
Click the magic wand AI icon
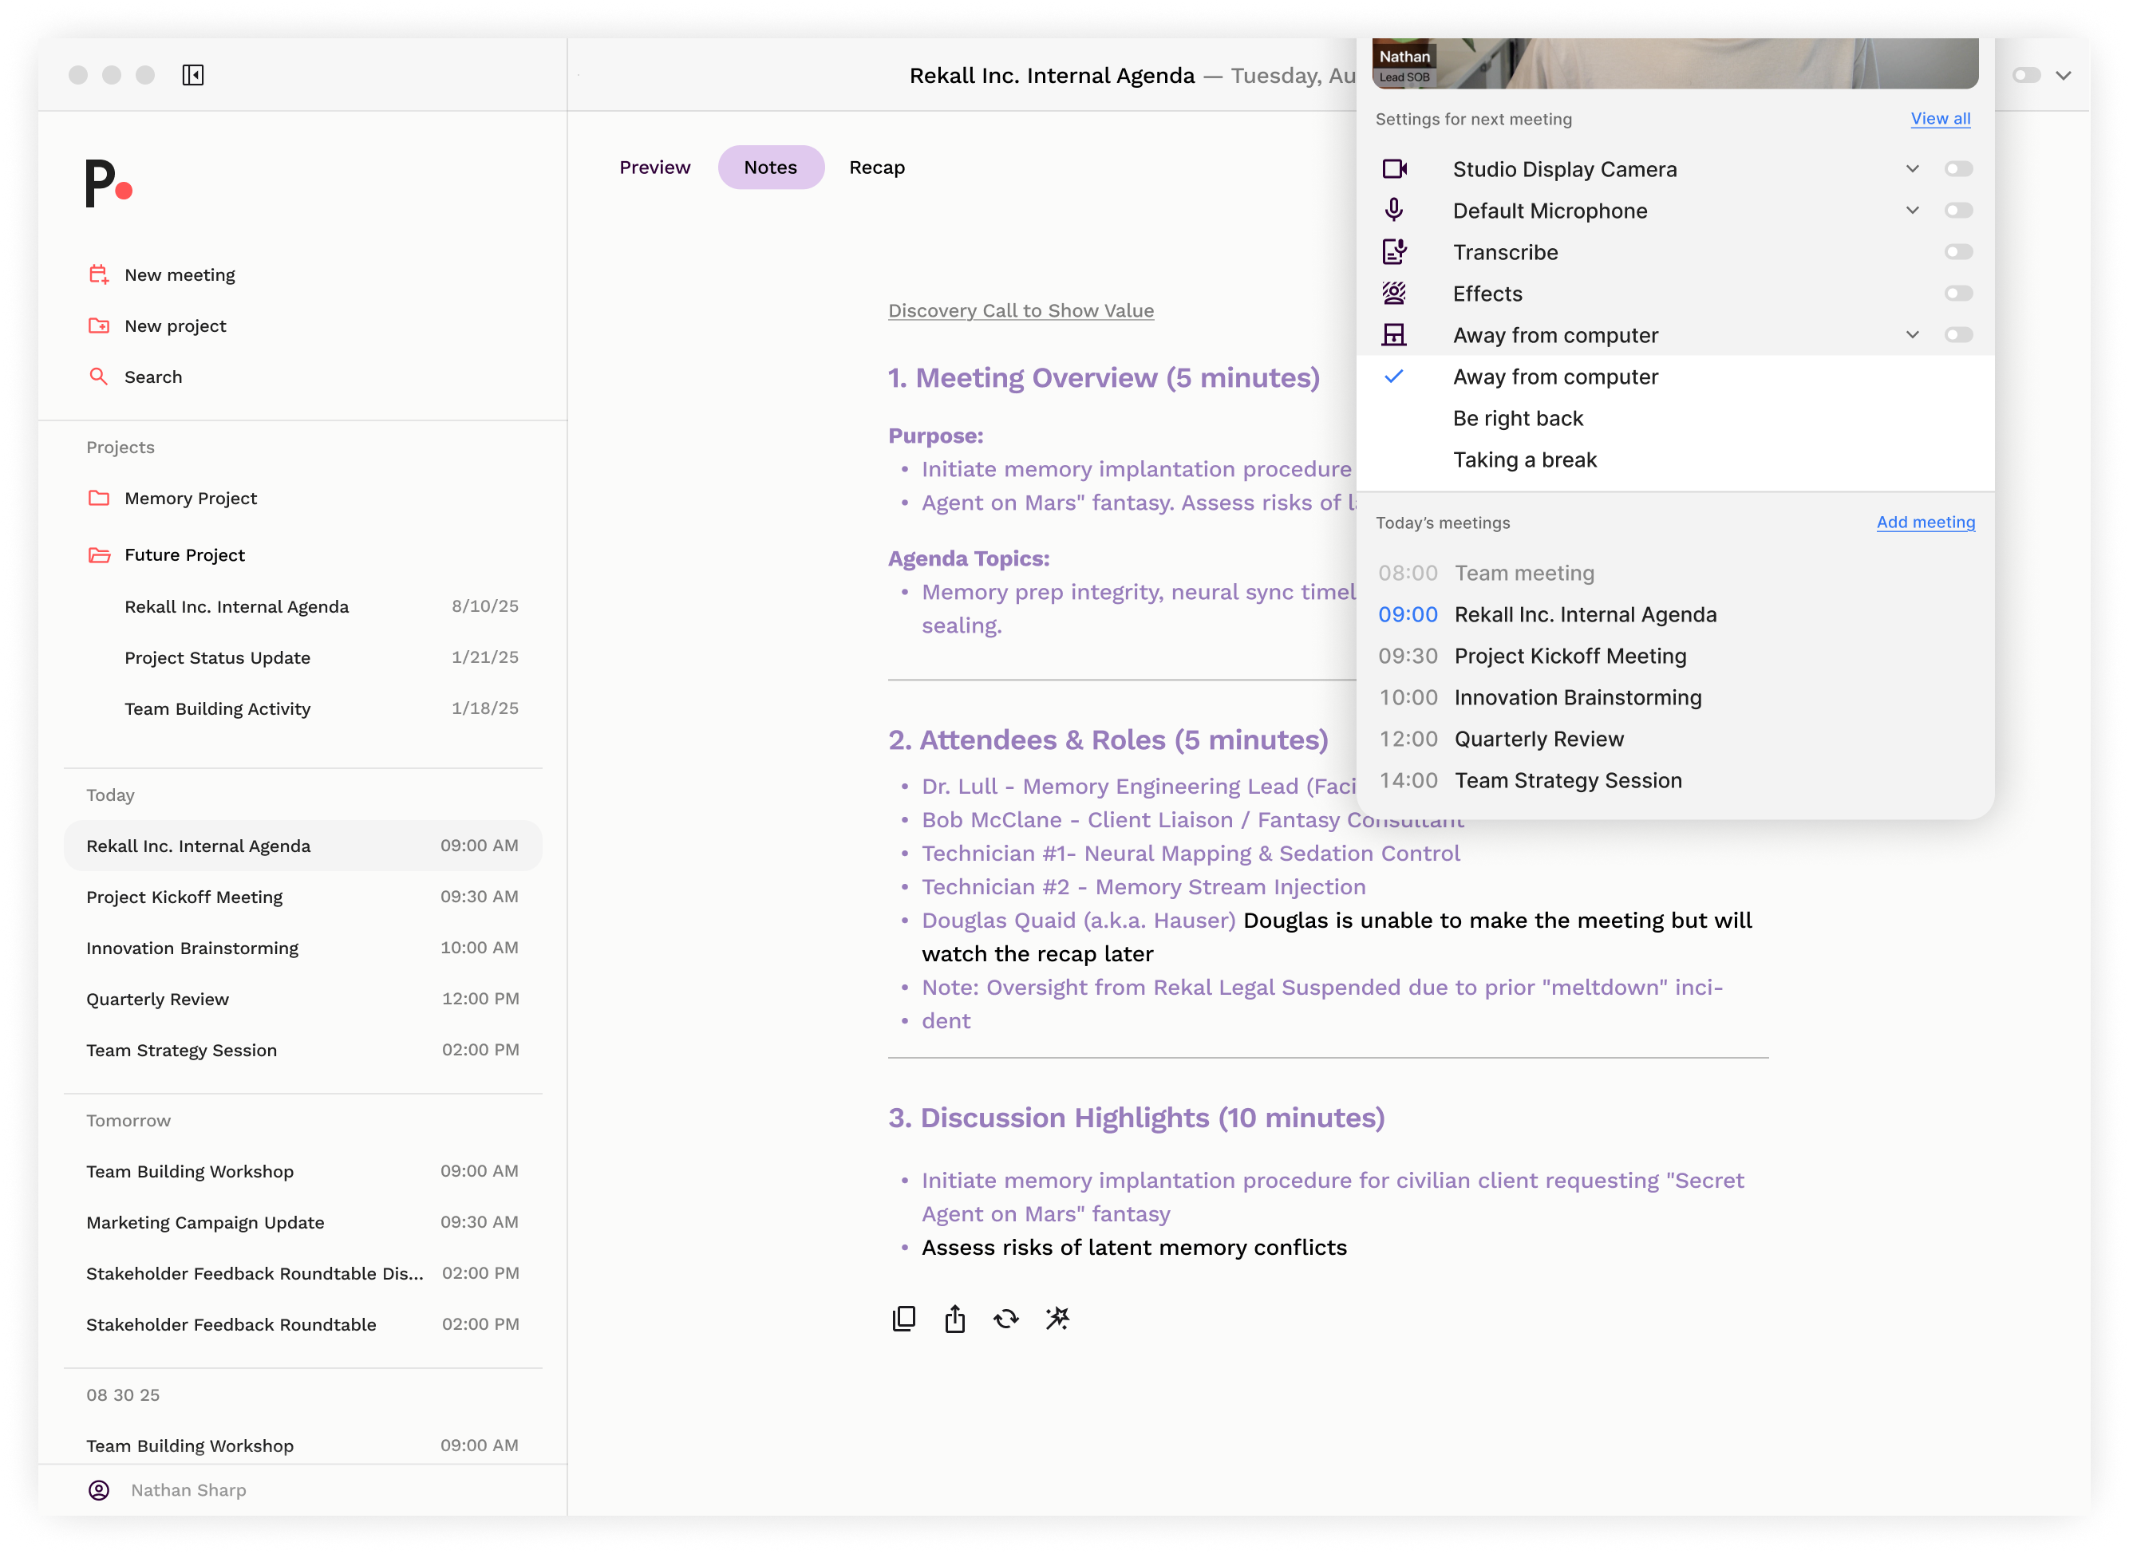coord(1057,1318)
